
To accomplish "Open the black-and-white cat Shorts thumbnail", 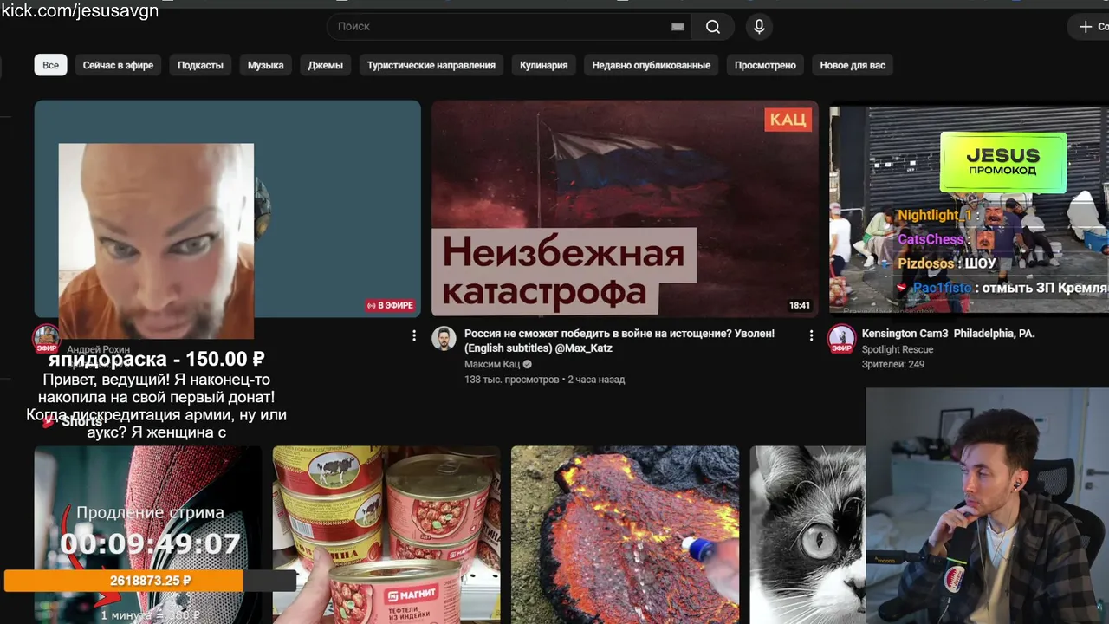I will click(x=807, y=535).
